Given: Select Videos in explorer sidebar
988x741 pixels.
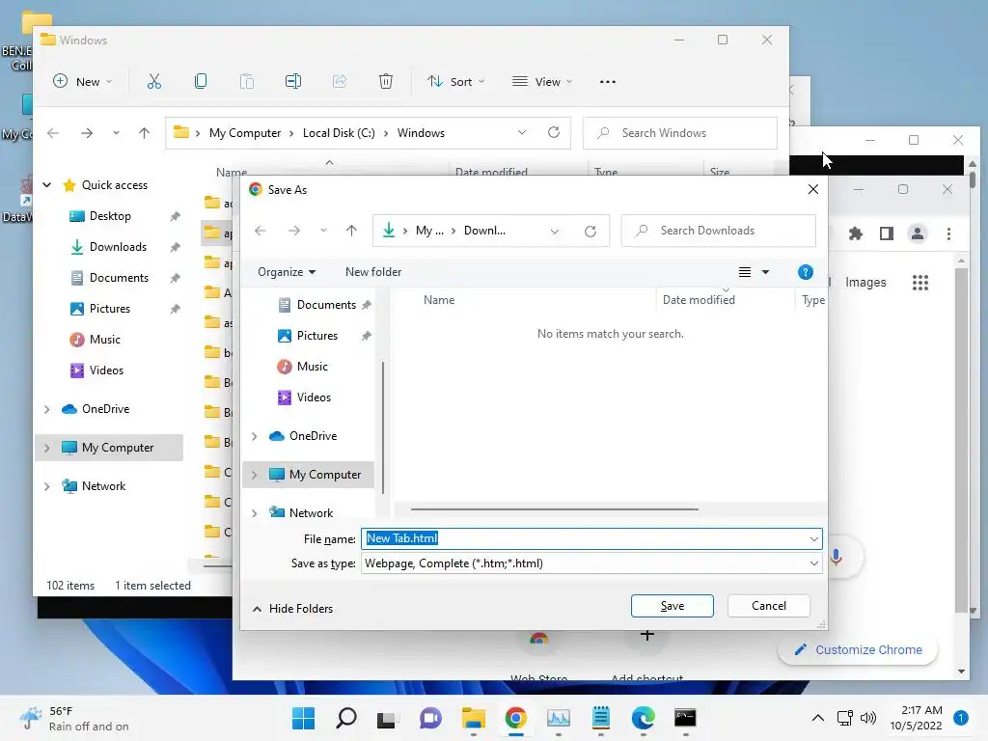Looking at the screenshot, I should coord(106,370).
